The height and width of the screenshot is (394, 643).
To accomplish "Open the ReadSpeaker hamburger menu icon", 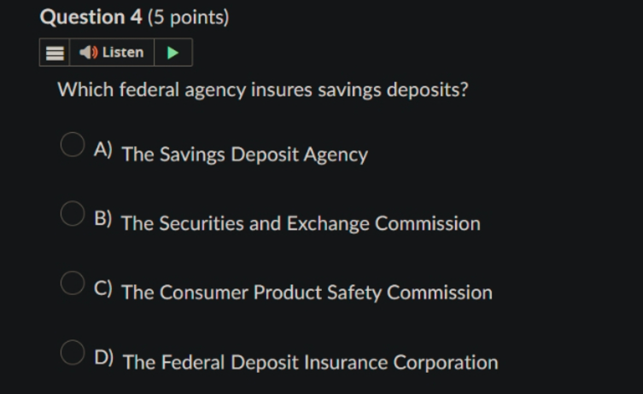I will 55,52.
